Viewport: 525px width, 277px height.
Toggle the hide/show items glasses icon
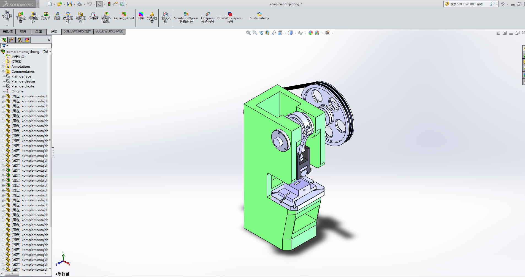pyautogui.click(x=300, y=33)
